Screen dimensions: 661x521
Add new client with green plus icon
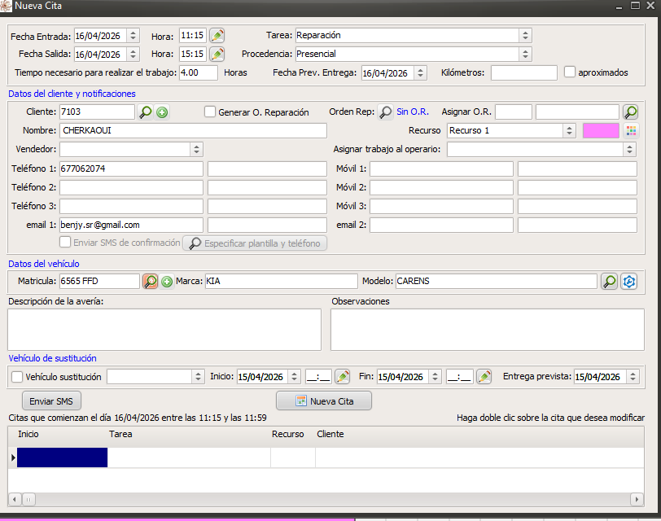(x=162, y=112)
